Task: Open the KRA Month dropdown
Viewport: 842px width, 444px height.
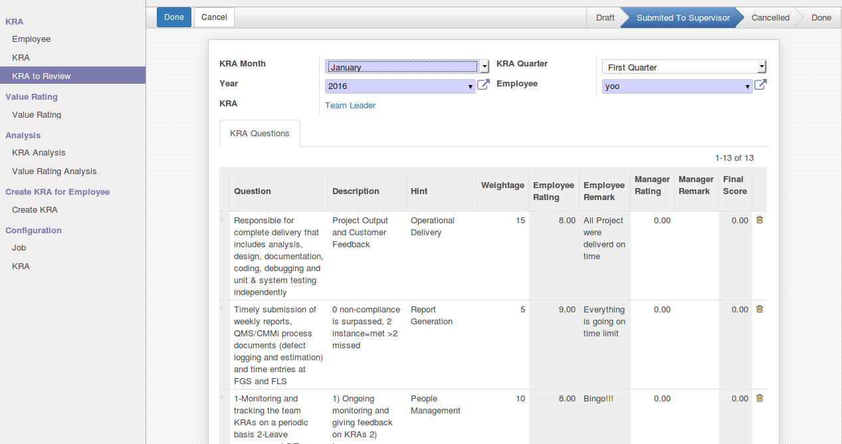Action: (407, 66)
